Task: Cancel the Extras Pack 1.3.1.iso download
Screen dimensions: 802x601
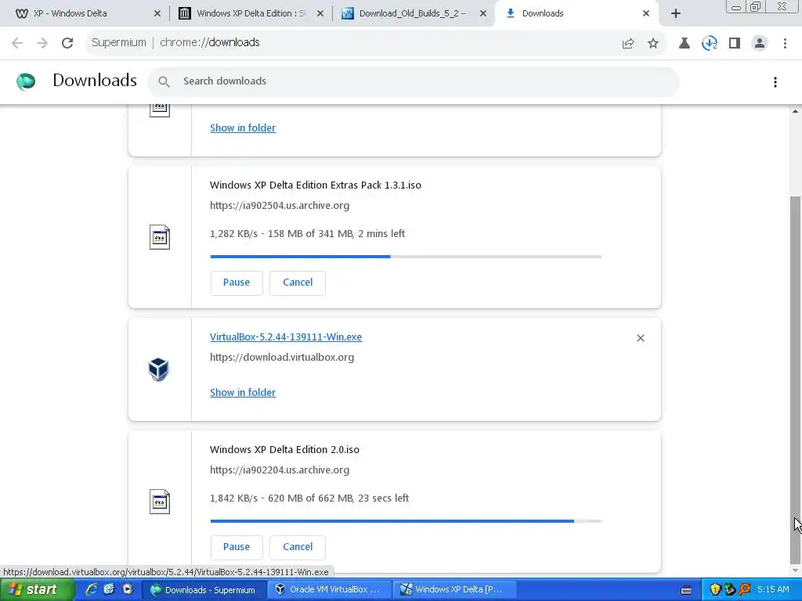Action: coord(298,283)
